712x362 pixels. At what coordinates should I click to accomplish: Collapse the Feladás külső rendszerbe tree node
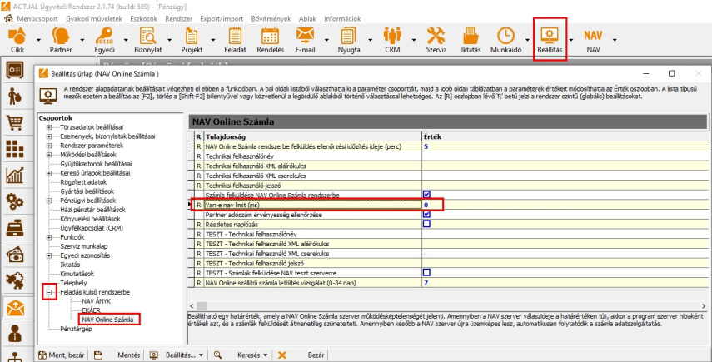pyautogui.click(x=50, y=293)
